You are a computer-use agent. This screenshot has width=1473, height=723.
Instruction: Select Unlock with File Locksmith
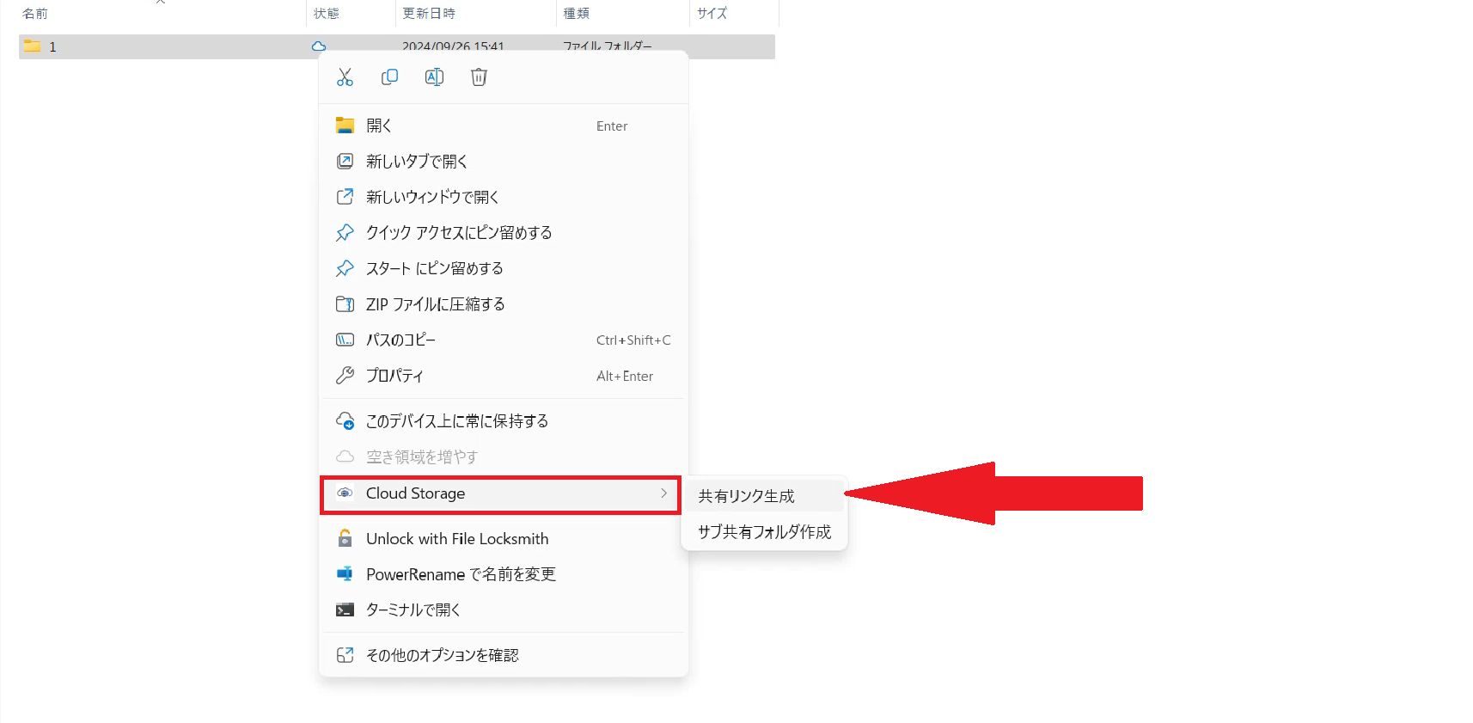click(503, 539)
